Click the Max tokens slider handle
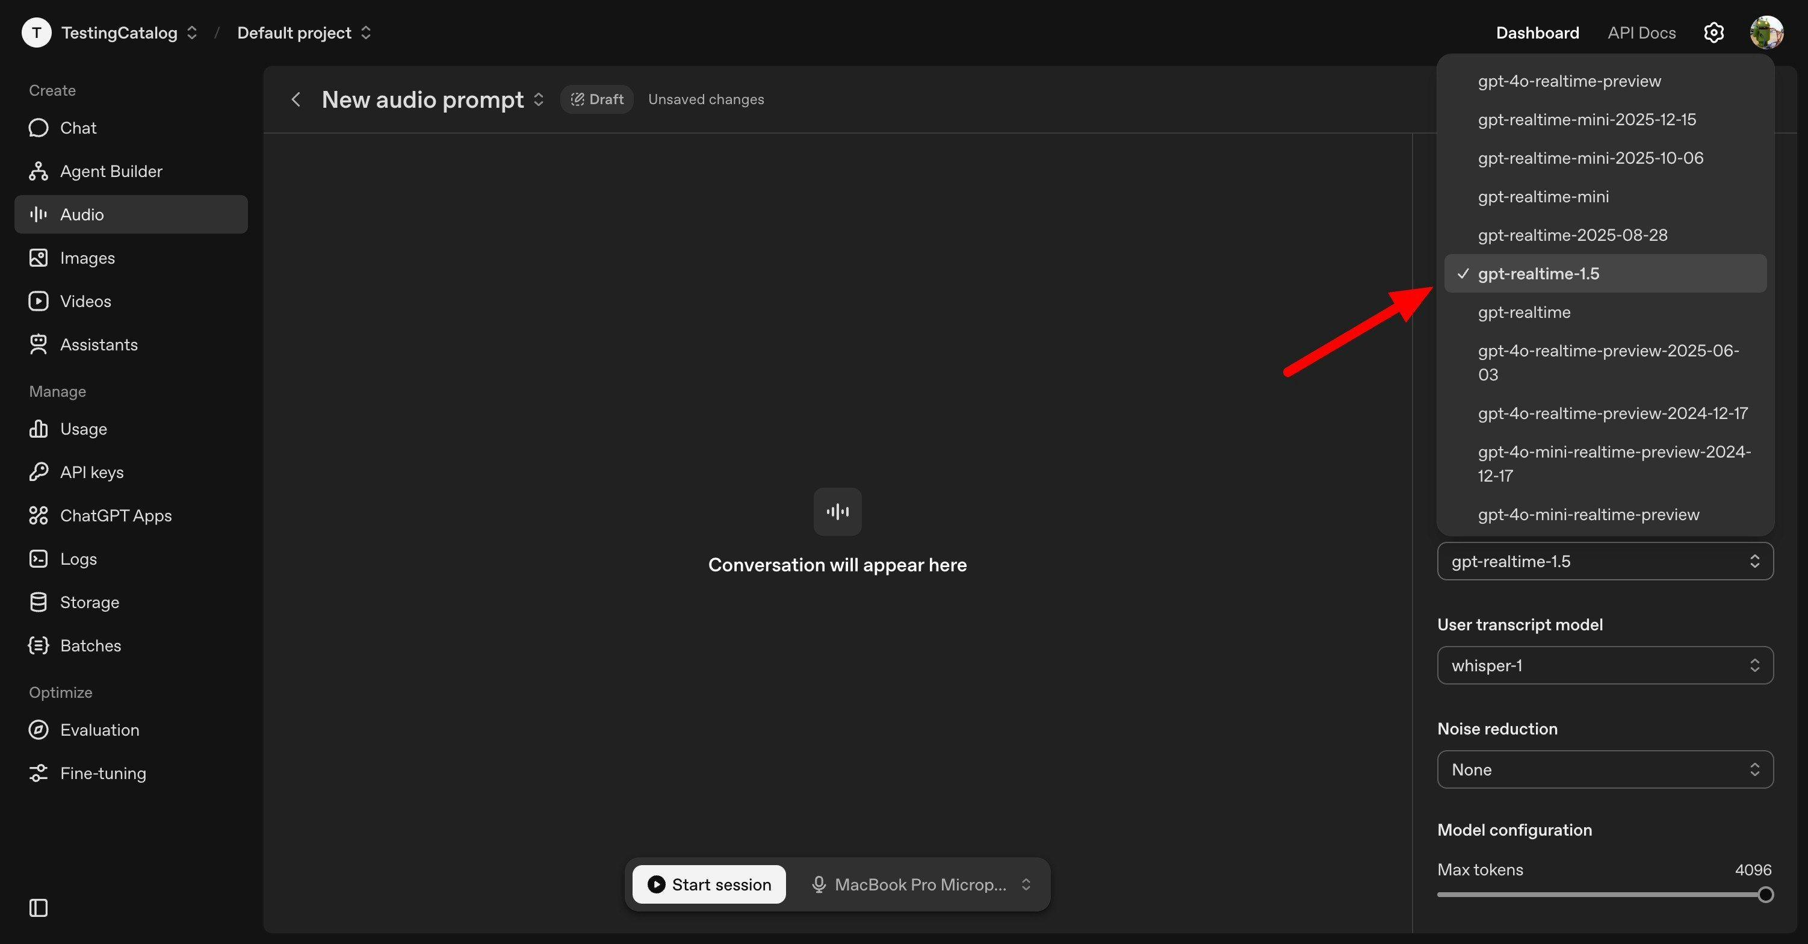 (1766, 895)
